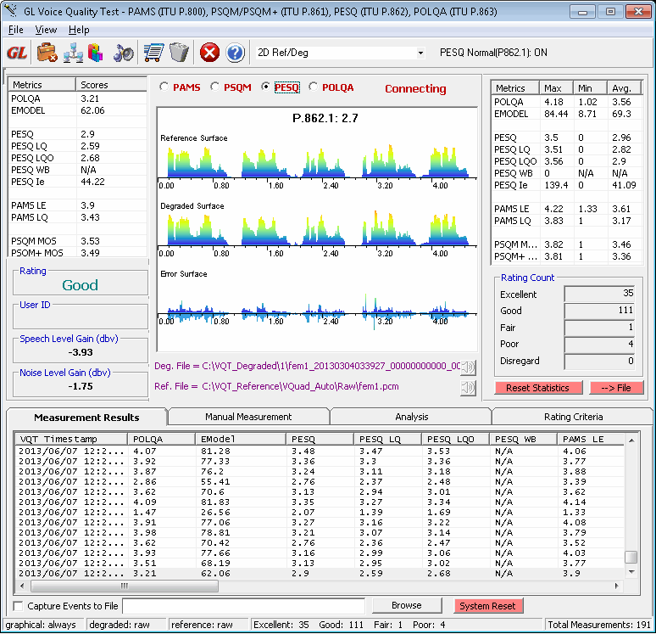
Task: Click the Degraded Surface graph
Action: tap(317, 228)
